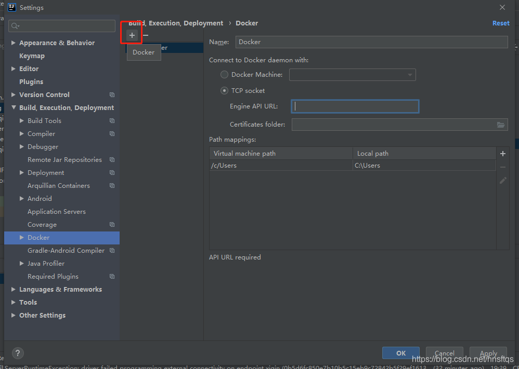Click the Engine API URL field
The image size is (519, 369).
(355, 106)
